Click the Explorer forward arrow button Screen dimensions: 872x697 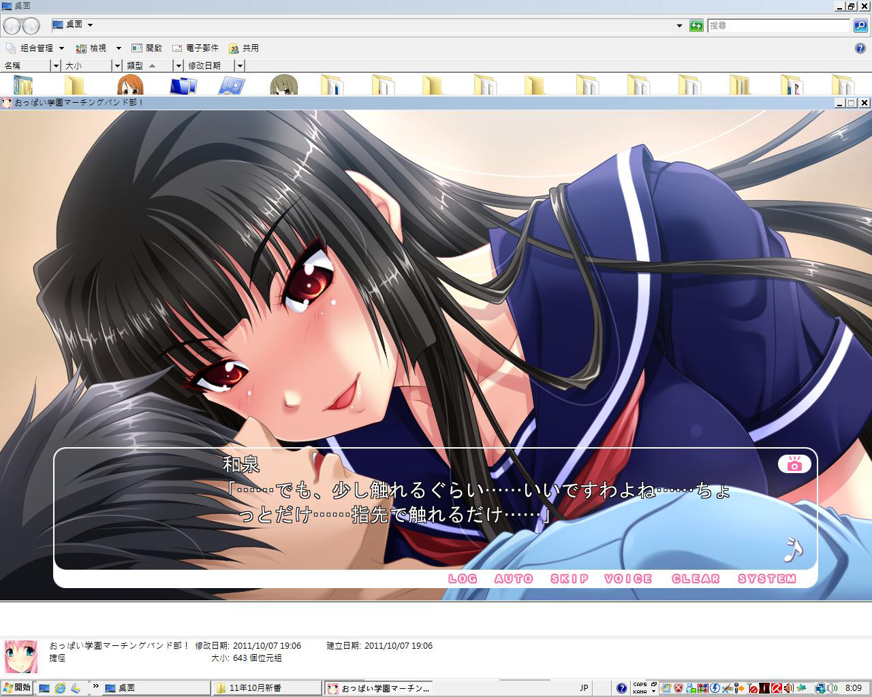(x=31, y=26)
